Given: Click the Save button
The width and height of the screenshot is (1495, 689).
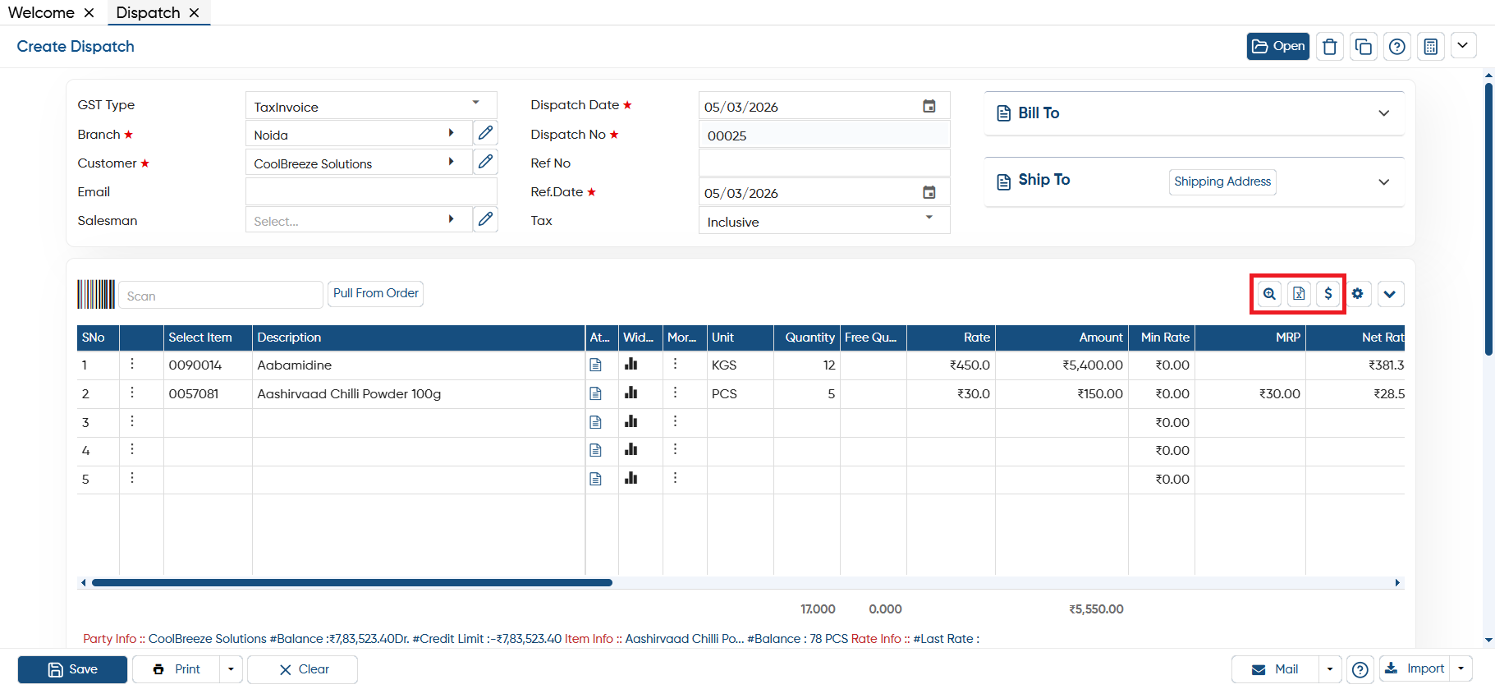Looking at the screenshot, I should (x=72, y=669).
